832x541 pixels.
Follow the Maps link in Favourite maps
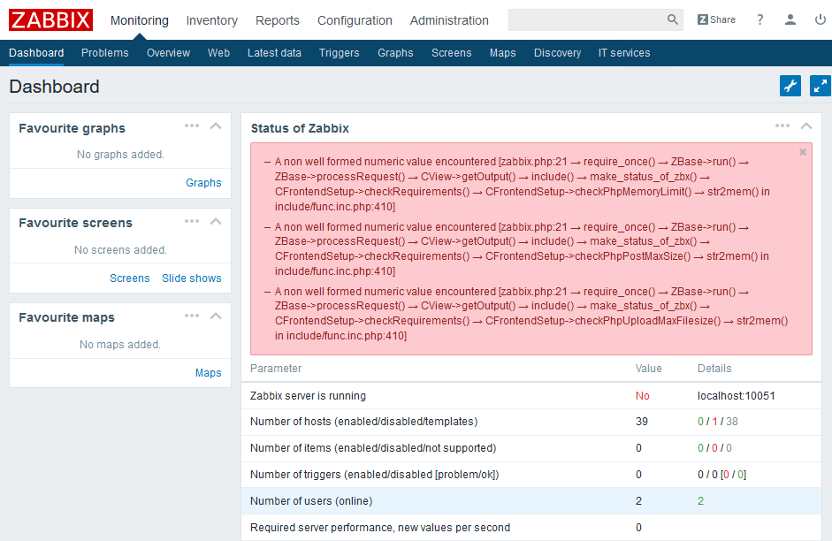[x=208, y=372]
